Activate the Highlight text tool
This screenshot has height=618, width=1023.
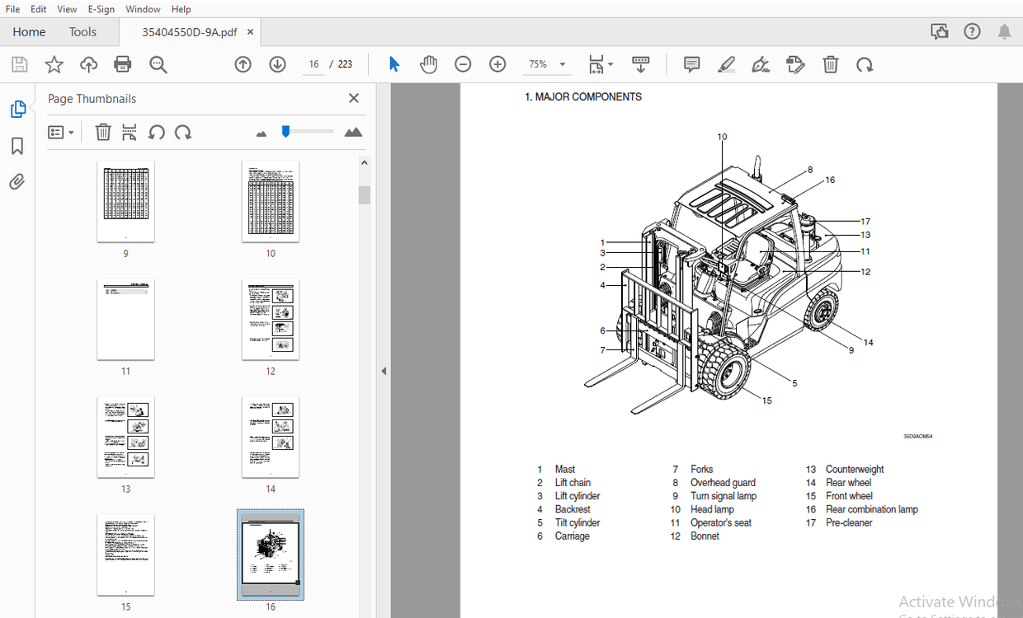[x=726, y=64]
